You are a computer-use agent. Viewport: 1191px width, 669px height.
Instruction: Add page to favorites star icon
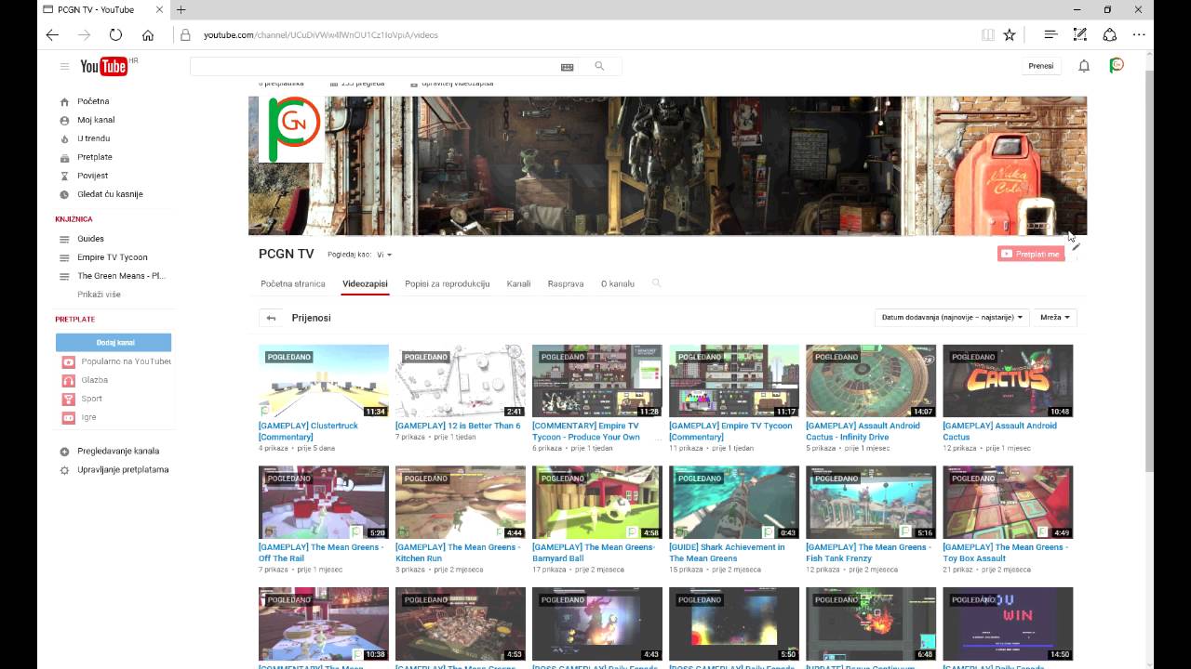click(x=1010, y=34)
